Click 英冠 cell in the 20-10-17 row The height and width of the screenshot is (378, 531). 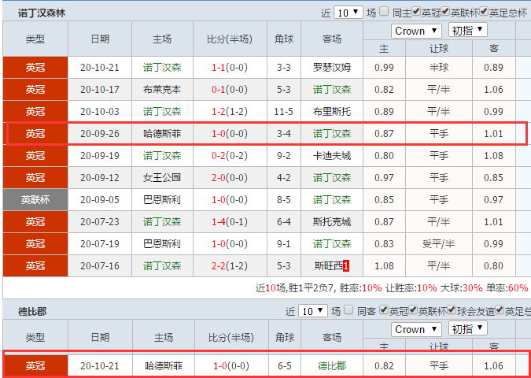35,90
